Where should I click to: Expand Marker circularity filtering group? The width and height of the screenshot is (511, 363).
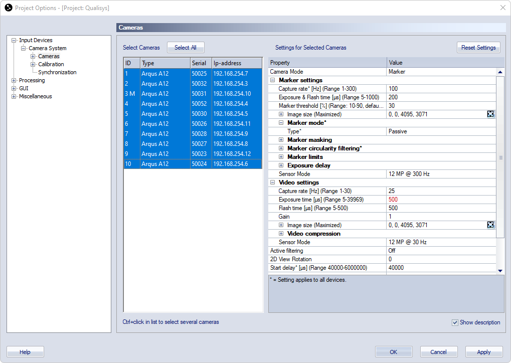[281, 148]
